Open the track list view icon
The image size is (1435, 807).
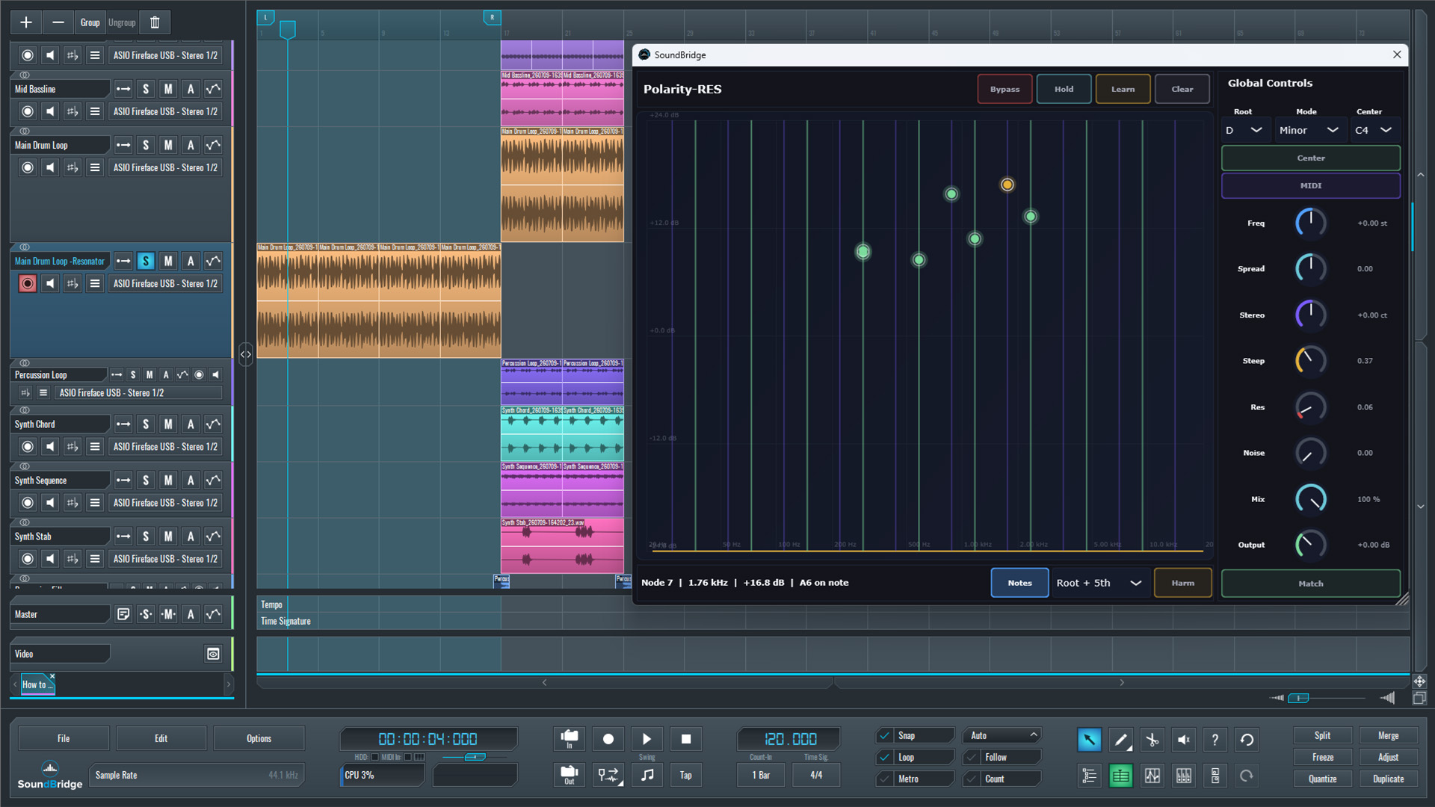(x=1089, y=776)
